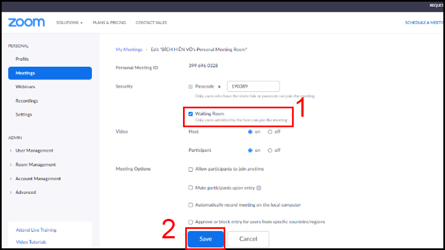The width and height of the screenshot is (445, 250).
Task: Expand Account Management section
Action: pyautogui.click(x=38, y=178)
